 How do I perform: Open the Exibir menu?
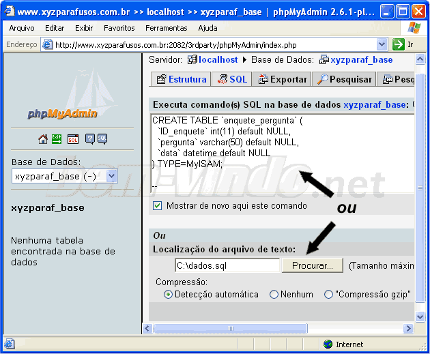tap(84, 28)
